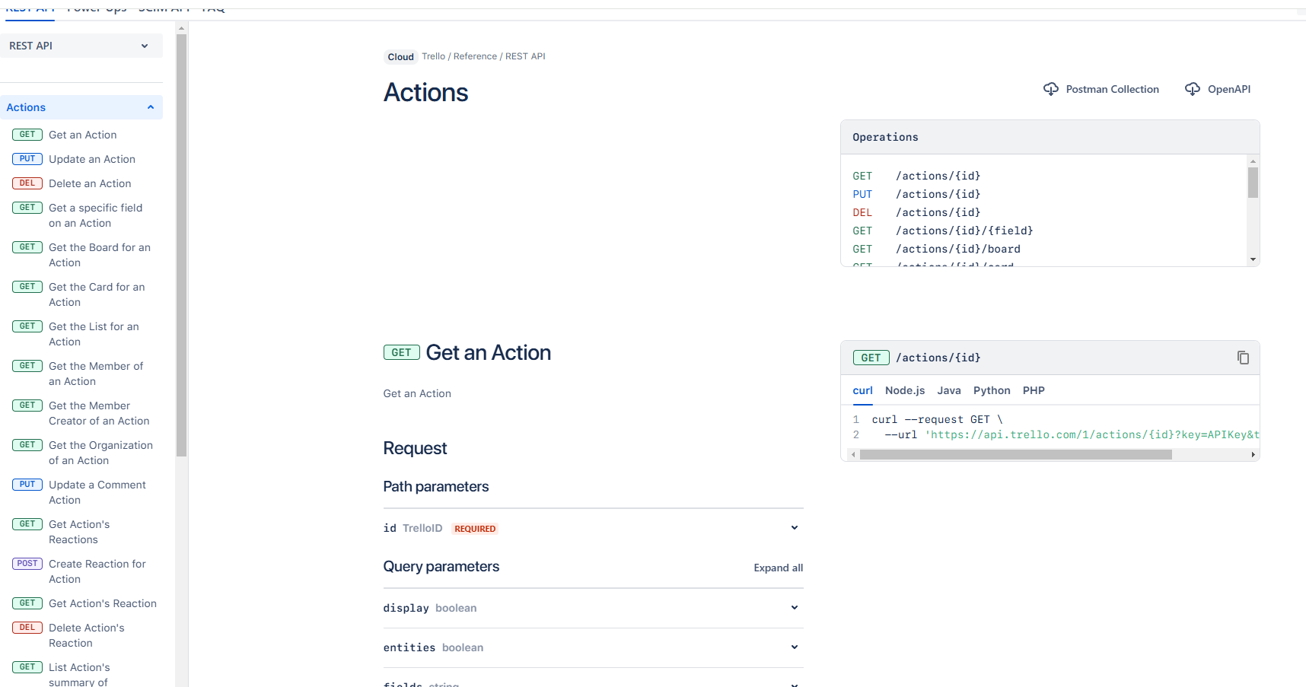Switch to the Java code tab
The width and height of the screenshot is (1306, 687).
[x=949, y=390]
